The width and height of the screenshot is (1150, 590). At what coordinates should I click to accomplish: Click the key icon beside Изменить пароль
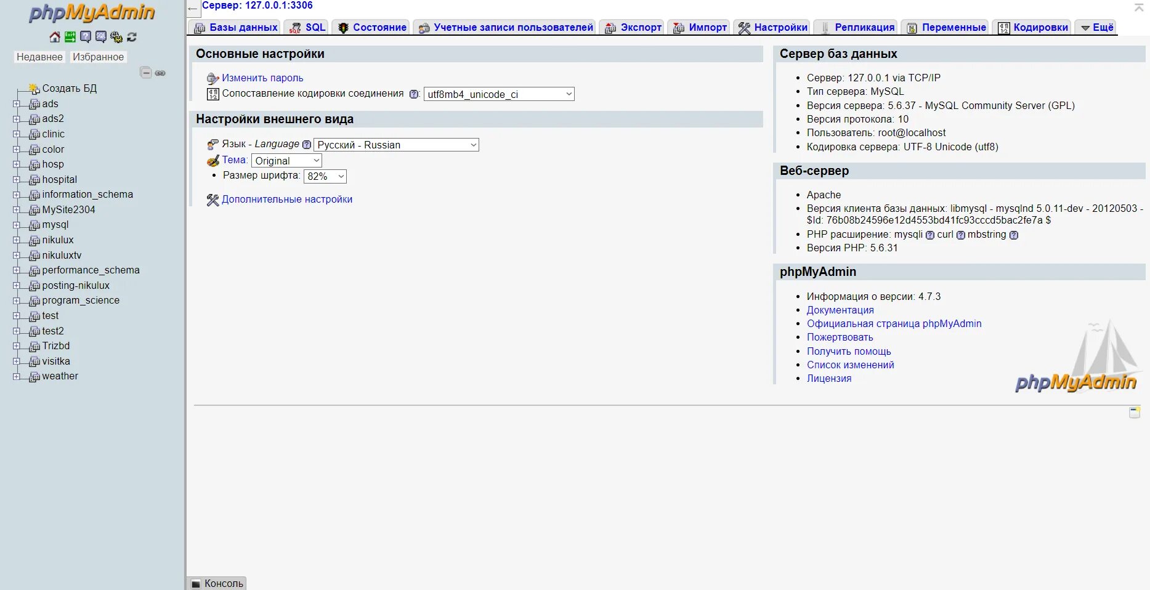pos(213,79)
